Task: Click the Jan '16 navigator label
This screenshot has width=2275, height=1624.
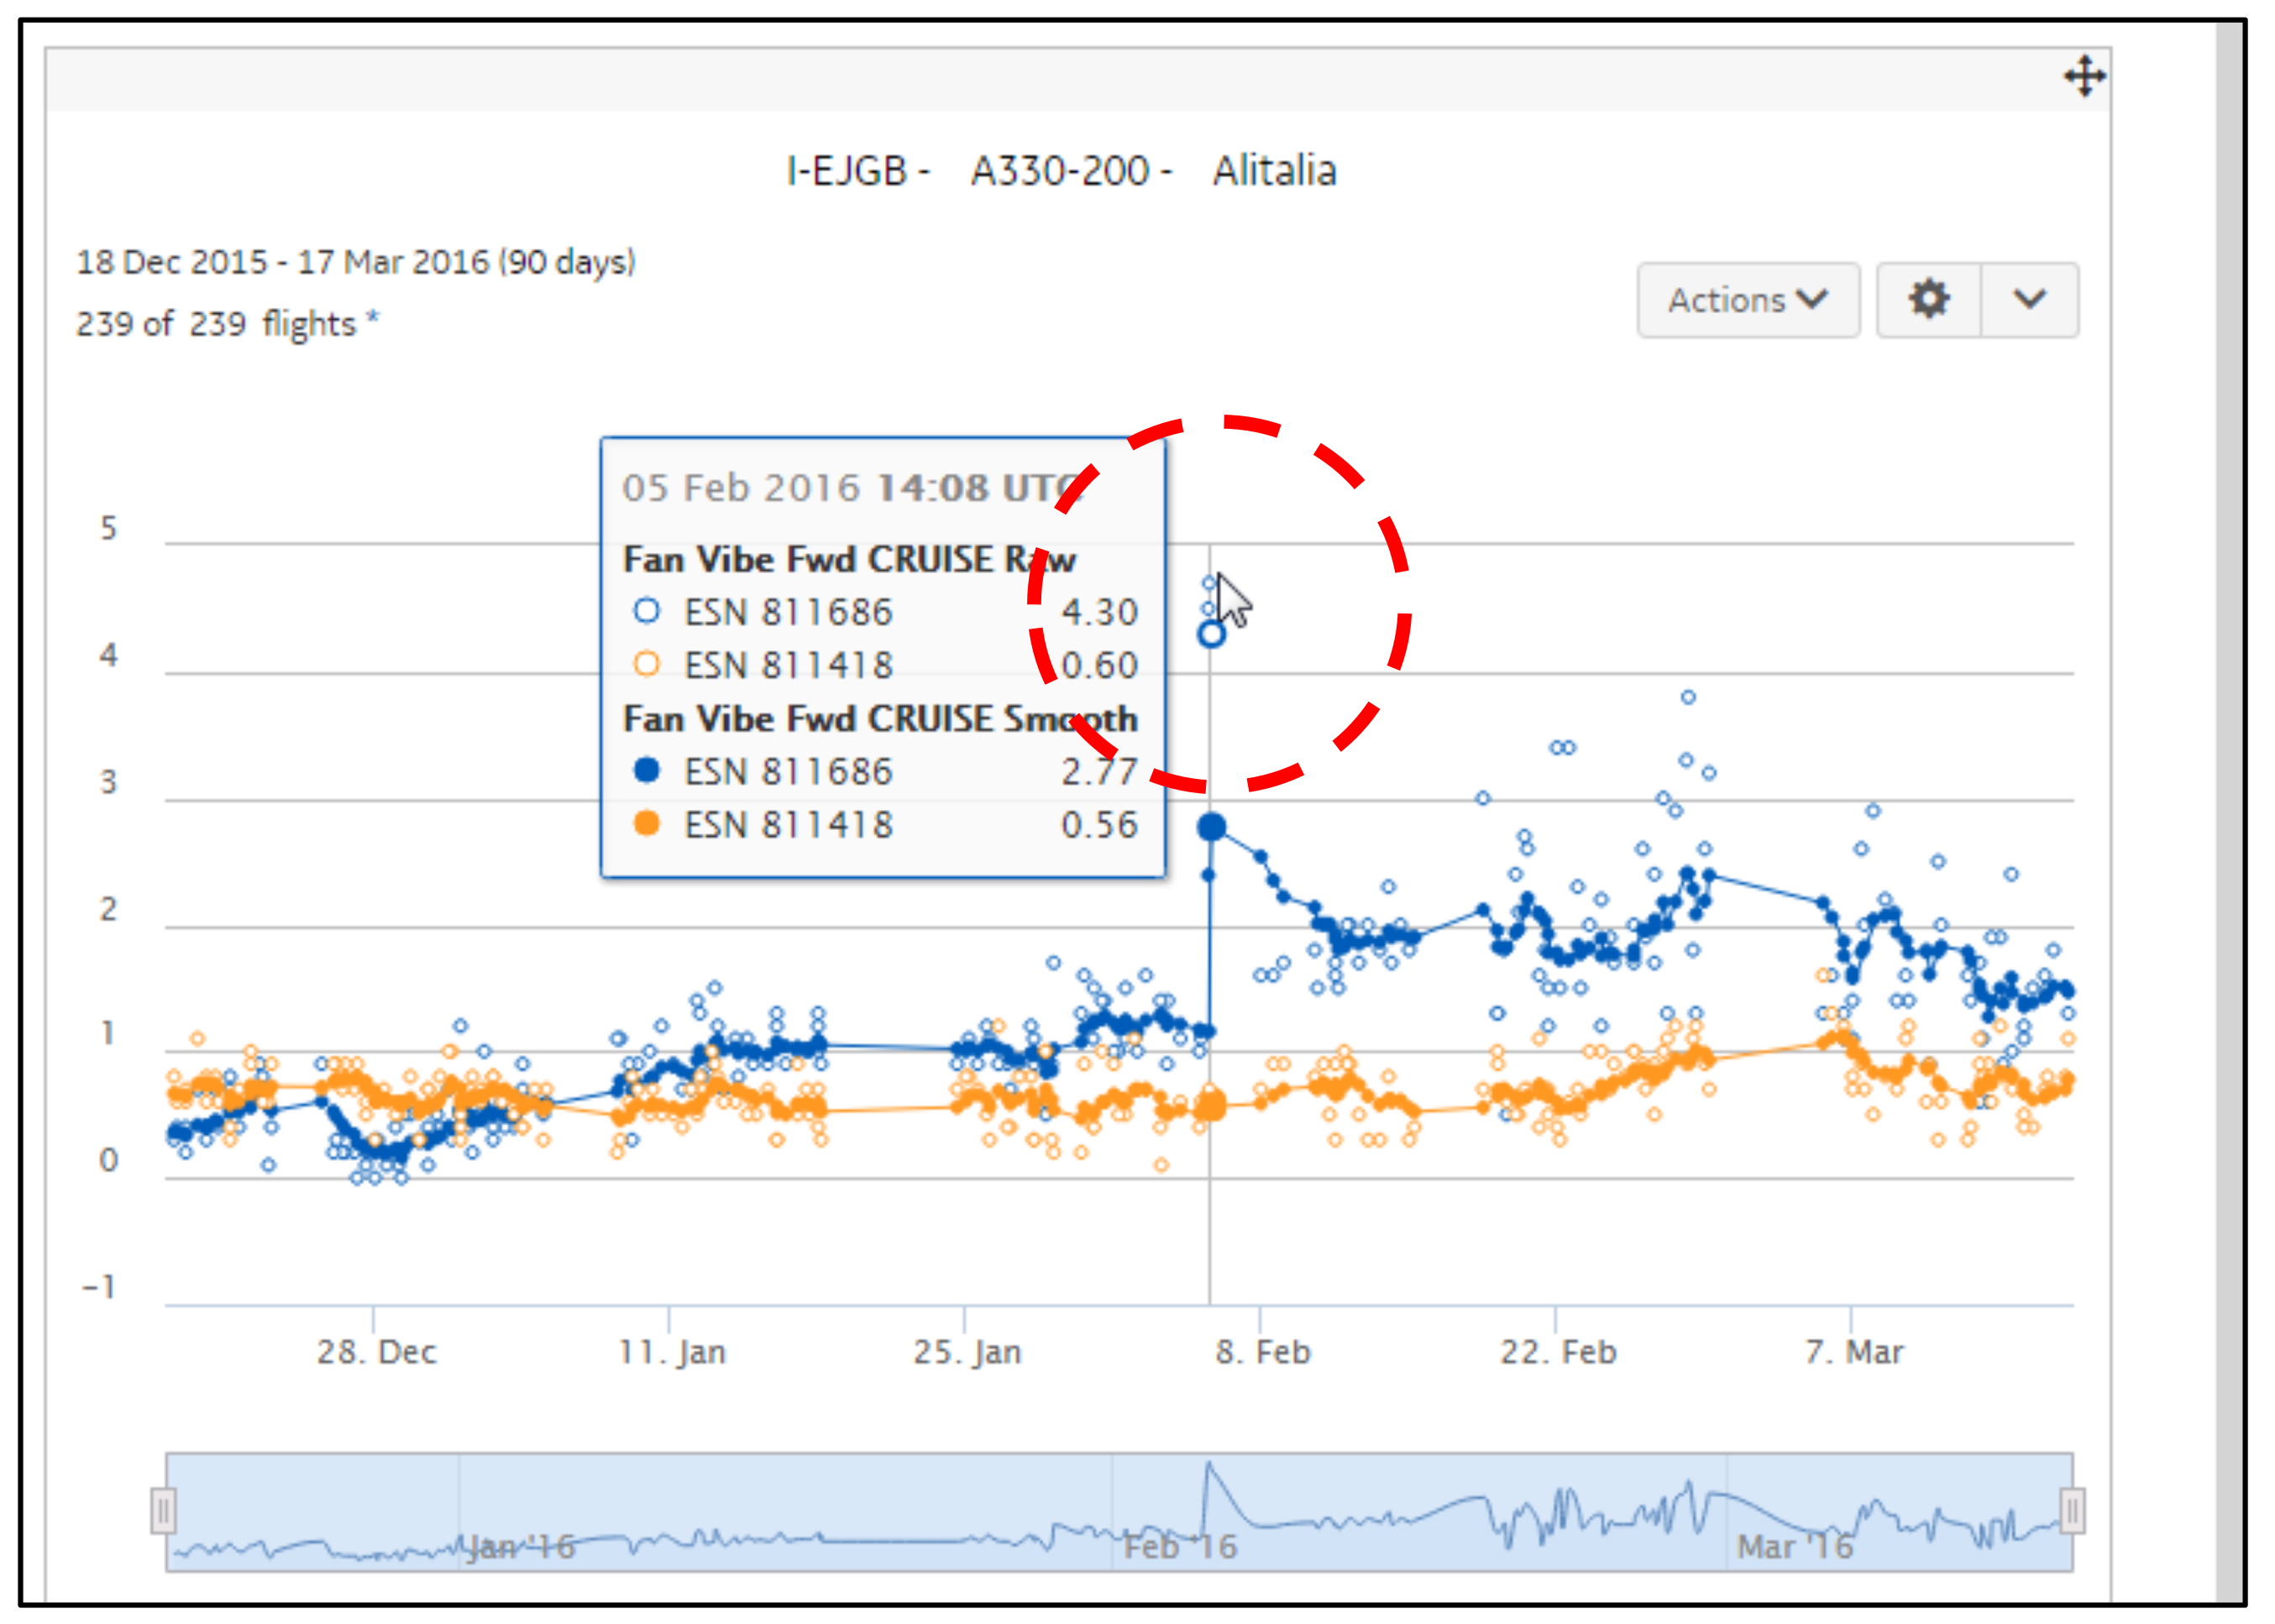Action: point(520,1546)
